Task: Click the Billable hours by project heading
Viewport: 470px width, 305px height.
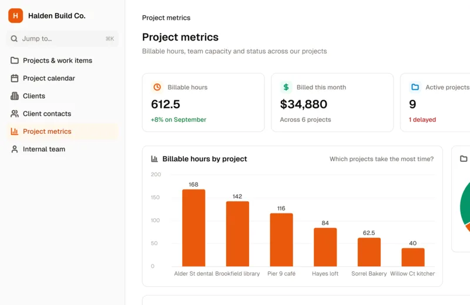Action: 204,159
